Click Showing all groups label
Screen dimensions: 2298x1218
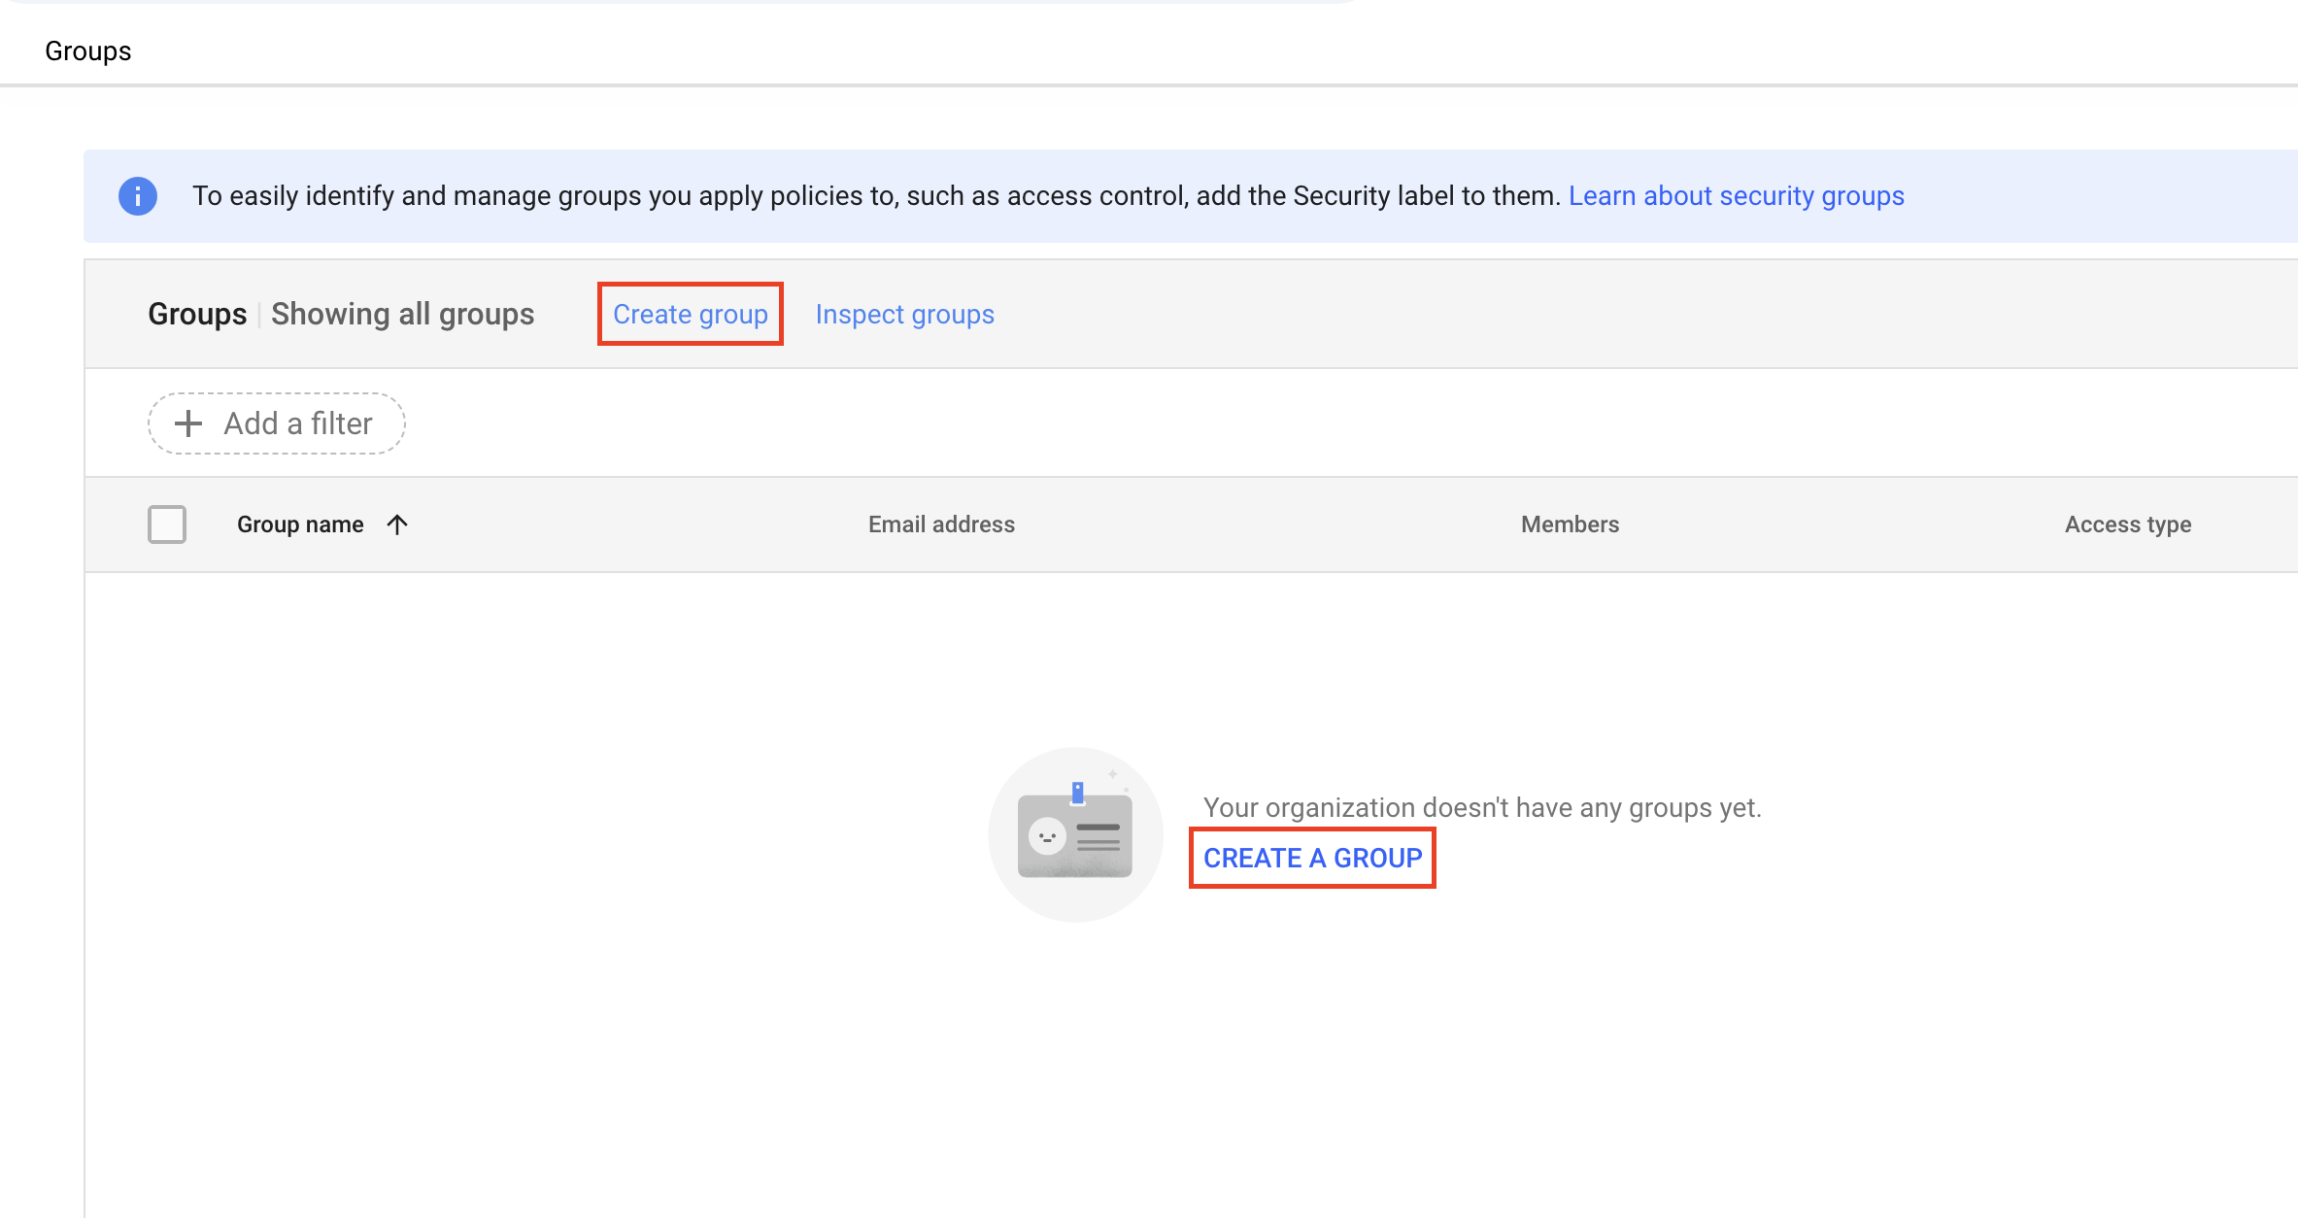coord(403,314)
